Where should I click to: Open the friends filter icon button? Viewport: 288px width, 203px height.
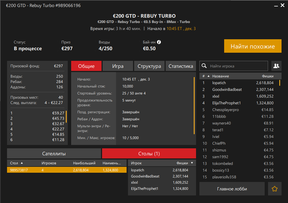(276, 66)
